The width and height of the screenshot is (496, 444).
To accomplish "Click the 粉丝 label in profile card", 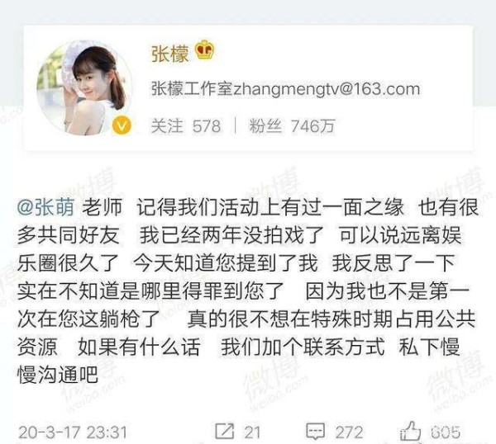I will click(x=265, y=126).
